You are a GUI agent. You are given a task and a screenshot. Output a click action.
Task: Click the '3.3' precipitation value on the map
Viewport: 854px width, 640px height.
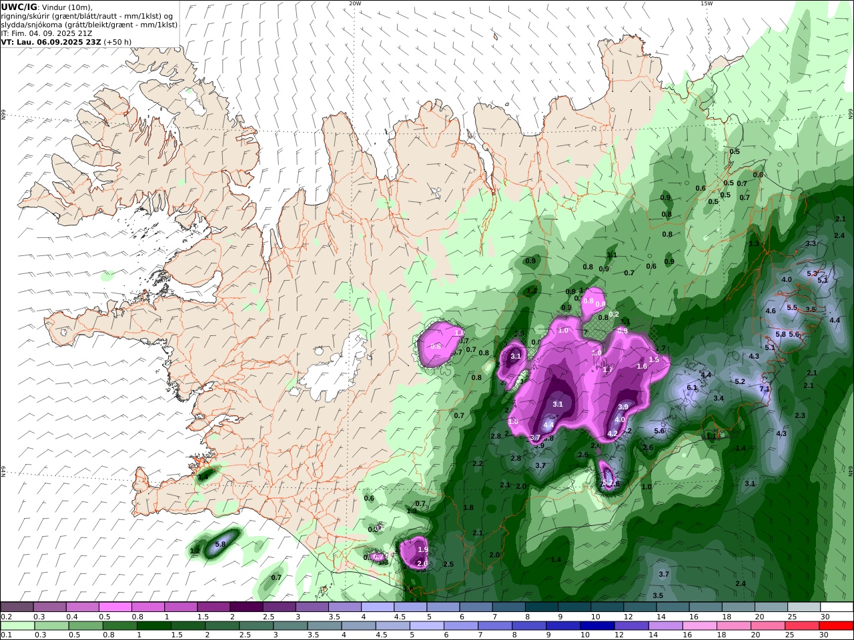point(811,244)
